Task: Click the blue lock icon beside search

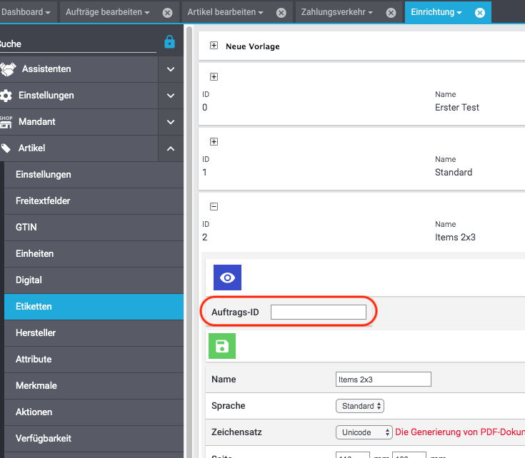Action: pyautogui.click(x=169, y=42)
